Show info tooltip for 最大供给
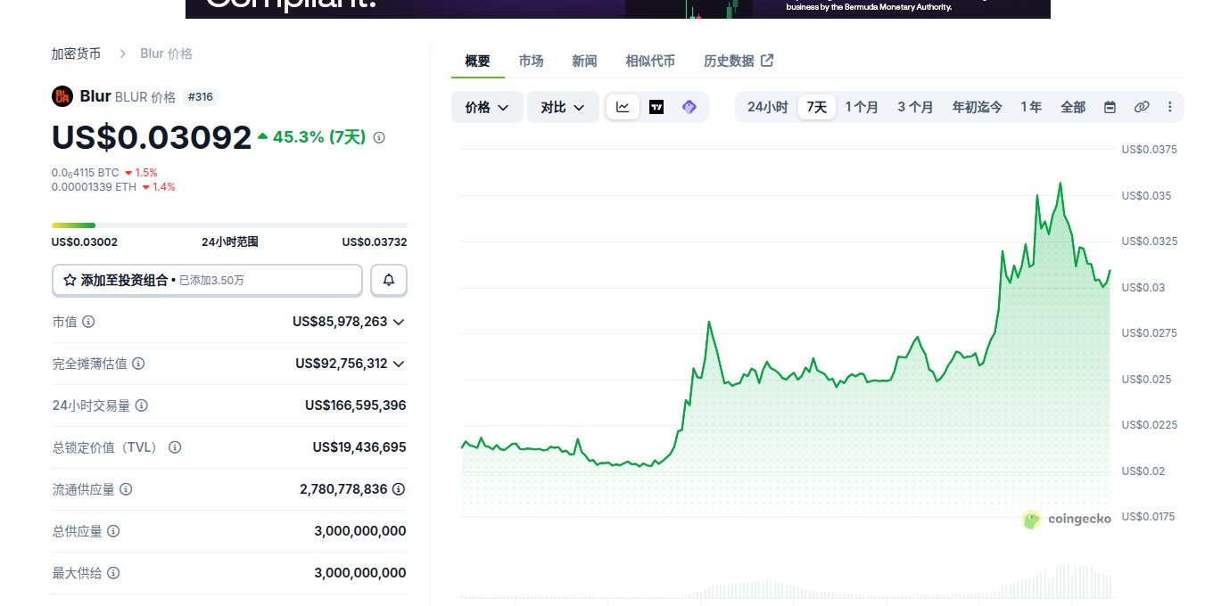The image size is (1213, 606). click(x=113, y=573)
